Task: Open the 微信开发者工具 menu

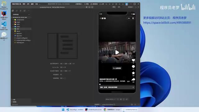Action: coord(16,4)
